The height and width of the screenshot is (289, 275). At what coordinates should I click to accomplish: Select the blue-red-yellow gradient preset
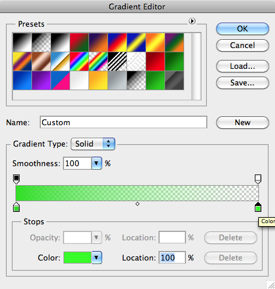(117, 42)
